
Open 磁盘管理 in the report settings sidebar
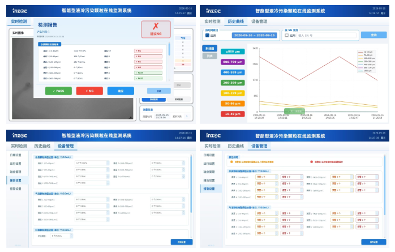tap(16, 172)
